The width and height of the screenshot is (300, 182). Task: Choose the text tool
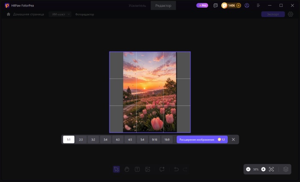pyautogui.click(x=137, y=169)
